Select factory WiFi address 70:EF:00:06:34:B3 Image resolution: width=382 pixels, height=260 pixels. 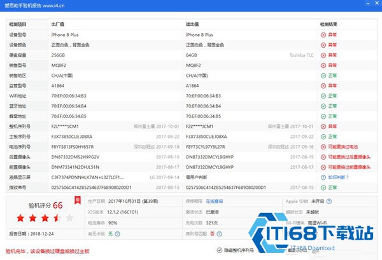pos(69,96)
